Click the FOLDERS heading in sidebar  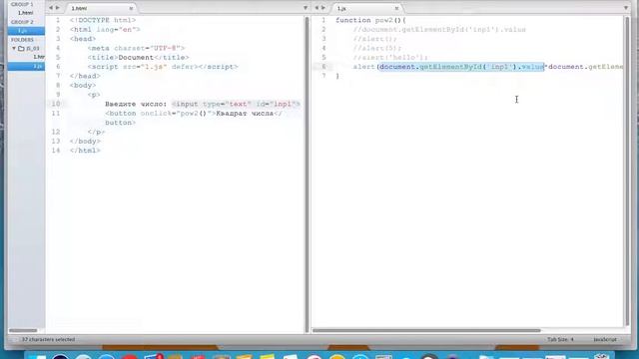point(22,40)
